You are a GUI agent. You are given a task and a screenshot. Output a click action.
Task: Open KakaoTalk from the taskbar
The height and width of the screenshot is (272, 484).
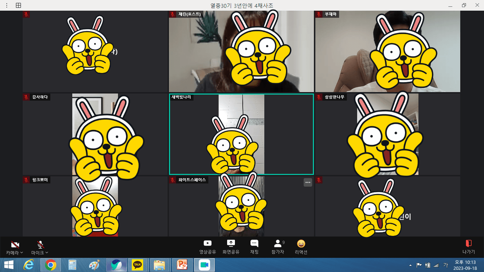pos(138,265)
